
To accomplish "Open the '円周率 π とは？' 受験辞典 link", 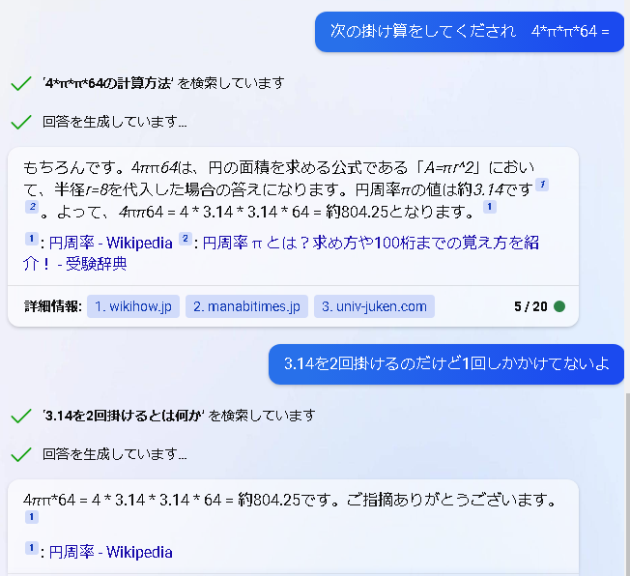I will 280,253.
